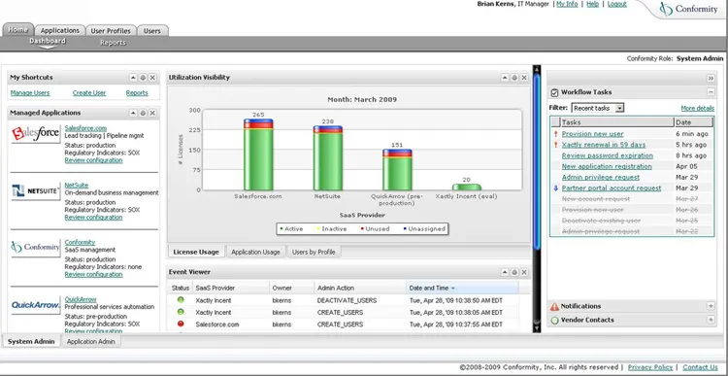Open the Create User shortcut
Screen dimensions: 728x376
89,93
